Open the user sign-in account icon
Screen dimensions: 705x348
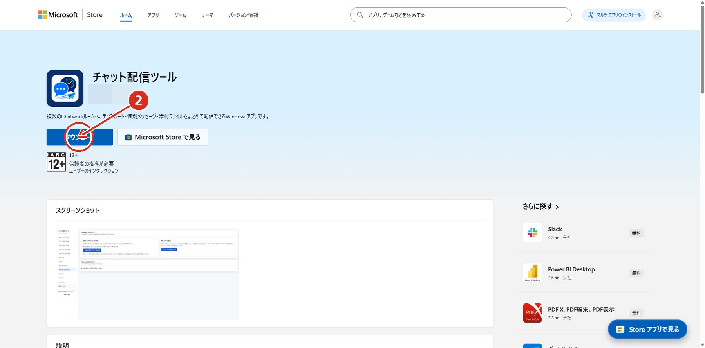pyautogui.click(x=658, y=15)
